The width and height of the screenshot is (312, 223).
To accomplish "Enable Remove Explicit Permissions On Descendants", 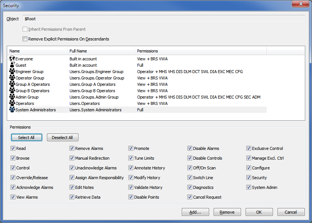I will (25, 39).
